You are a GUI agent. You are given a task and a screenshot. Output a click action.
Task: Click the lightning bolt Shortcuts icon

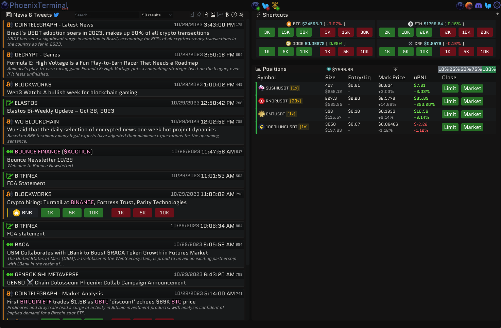pos(258,15)
